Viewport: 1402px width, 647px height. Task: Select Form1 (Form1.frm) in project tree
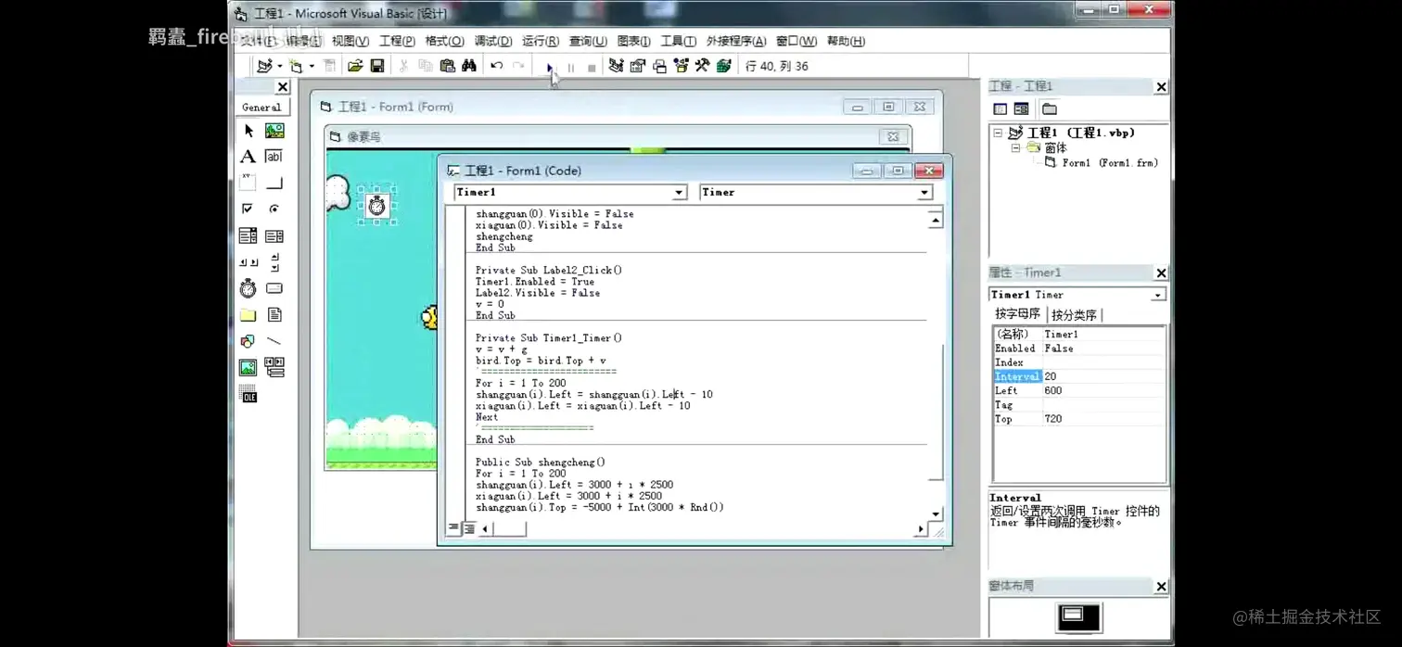[1109, 162]
